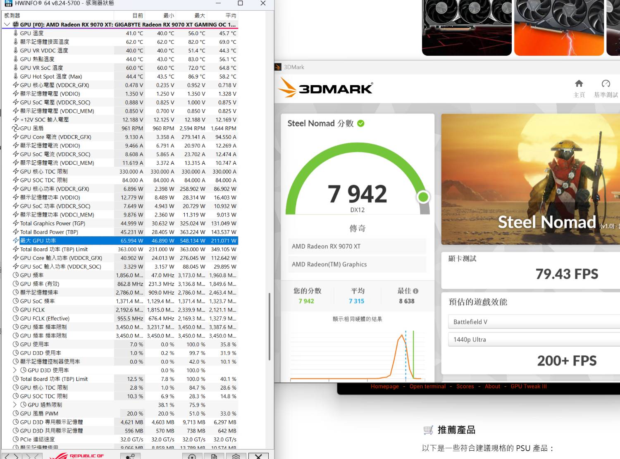Image resolution: width=620 pixels, height=459 pixels.
Task: Click the AMD Radeon RX 9070 XT field in 3DMark
Action: [x=357, y=246]
